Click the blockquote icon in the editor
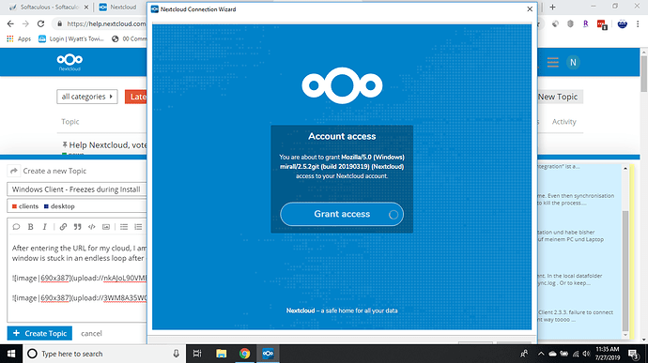Viewport: 648px width, 363px height. 77,227
